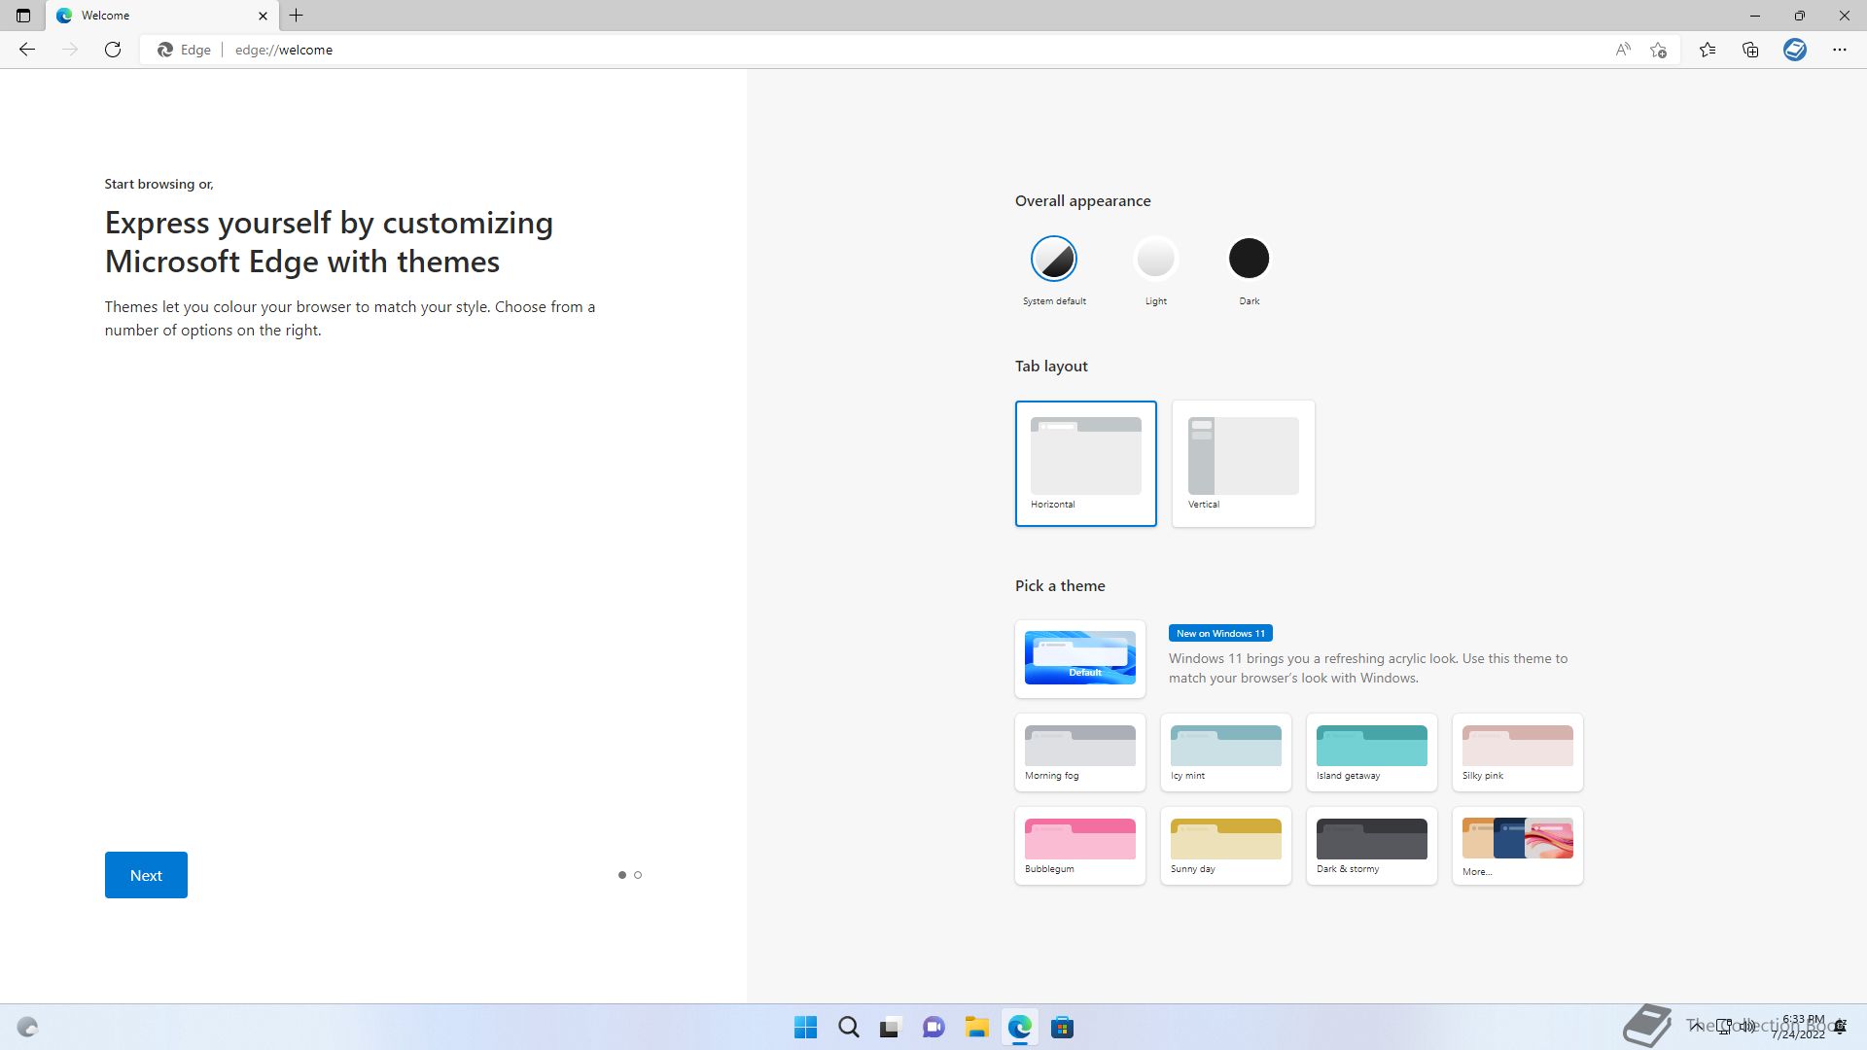Pick the Icy mint theme
Screen dimensions: 1867x1050
(x=1225, y=752)
